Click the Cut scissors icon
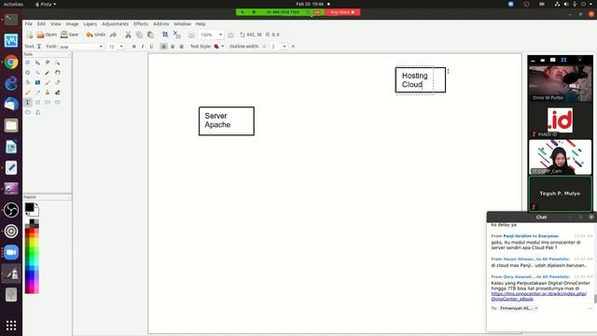This screenshot has height=336, width=597. coord(128,35)
